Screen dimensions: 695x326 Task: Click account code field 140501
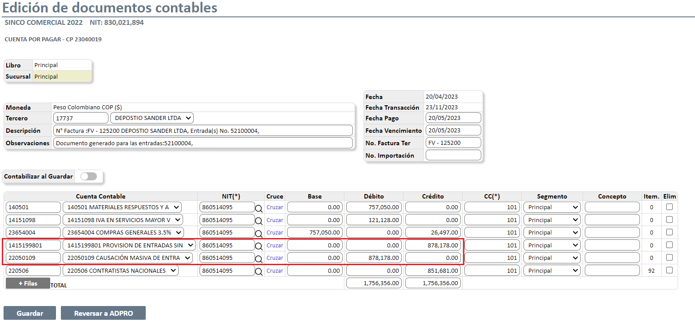(33, 207)
